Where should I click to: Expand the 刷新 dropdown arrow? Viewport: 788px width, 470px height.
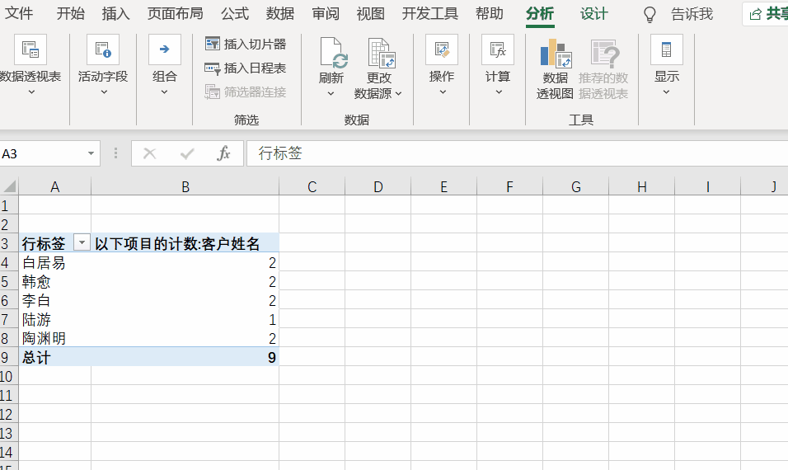(331, 93)
